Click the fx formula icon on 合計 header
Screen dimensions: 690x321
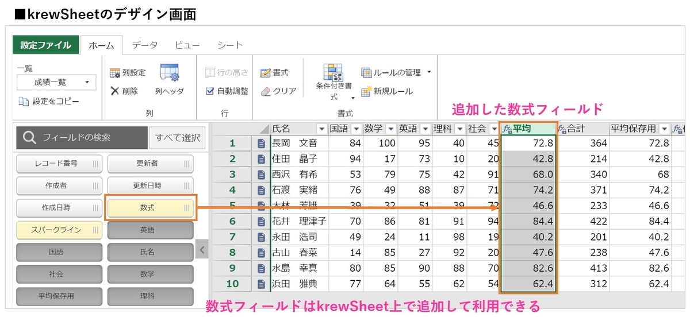coord(562,129)
